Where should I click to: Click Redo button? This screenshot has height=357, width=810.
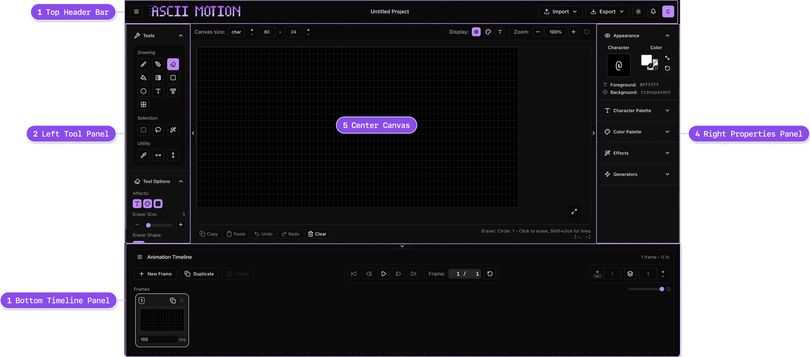pyautogui.click(x=290, y=234)
